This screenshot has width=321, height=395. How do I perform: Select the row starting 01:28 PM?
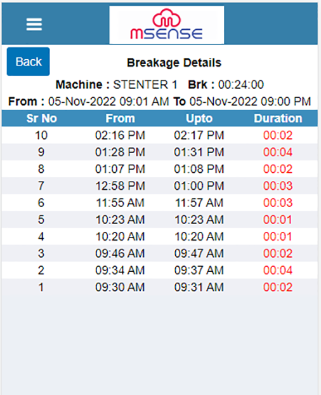tap(160, 152)
